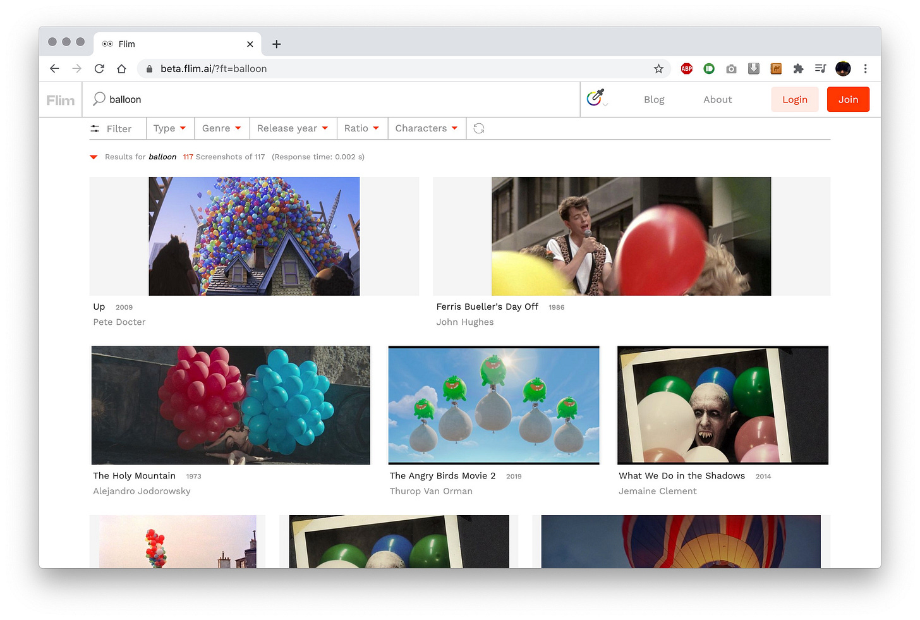The height and width of the screenshot is (620, 920).
Task: Click director Jemaine Clement
Action: click(x=658, y=491)
